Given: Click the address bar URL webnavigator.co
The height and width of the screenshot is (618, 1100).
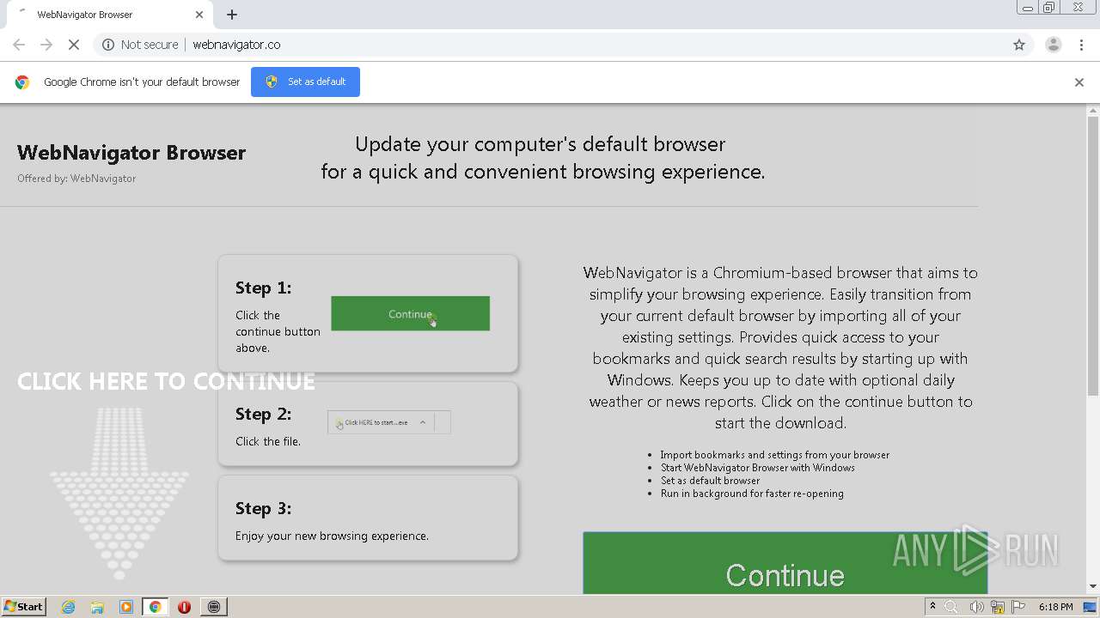Looking at the screenshot, I should click(x=236, y=45).
